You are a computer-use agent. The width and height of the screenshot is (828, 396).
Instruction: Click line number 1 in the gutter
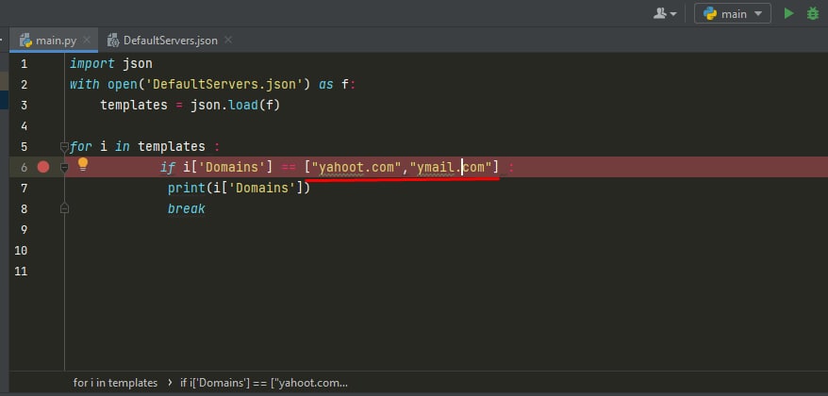point(24,64)
